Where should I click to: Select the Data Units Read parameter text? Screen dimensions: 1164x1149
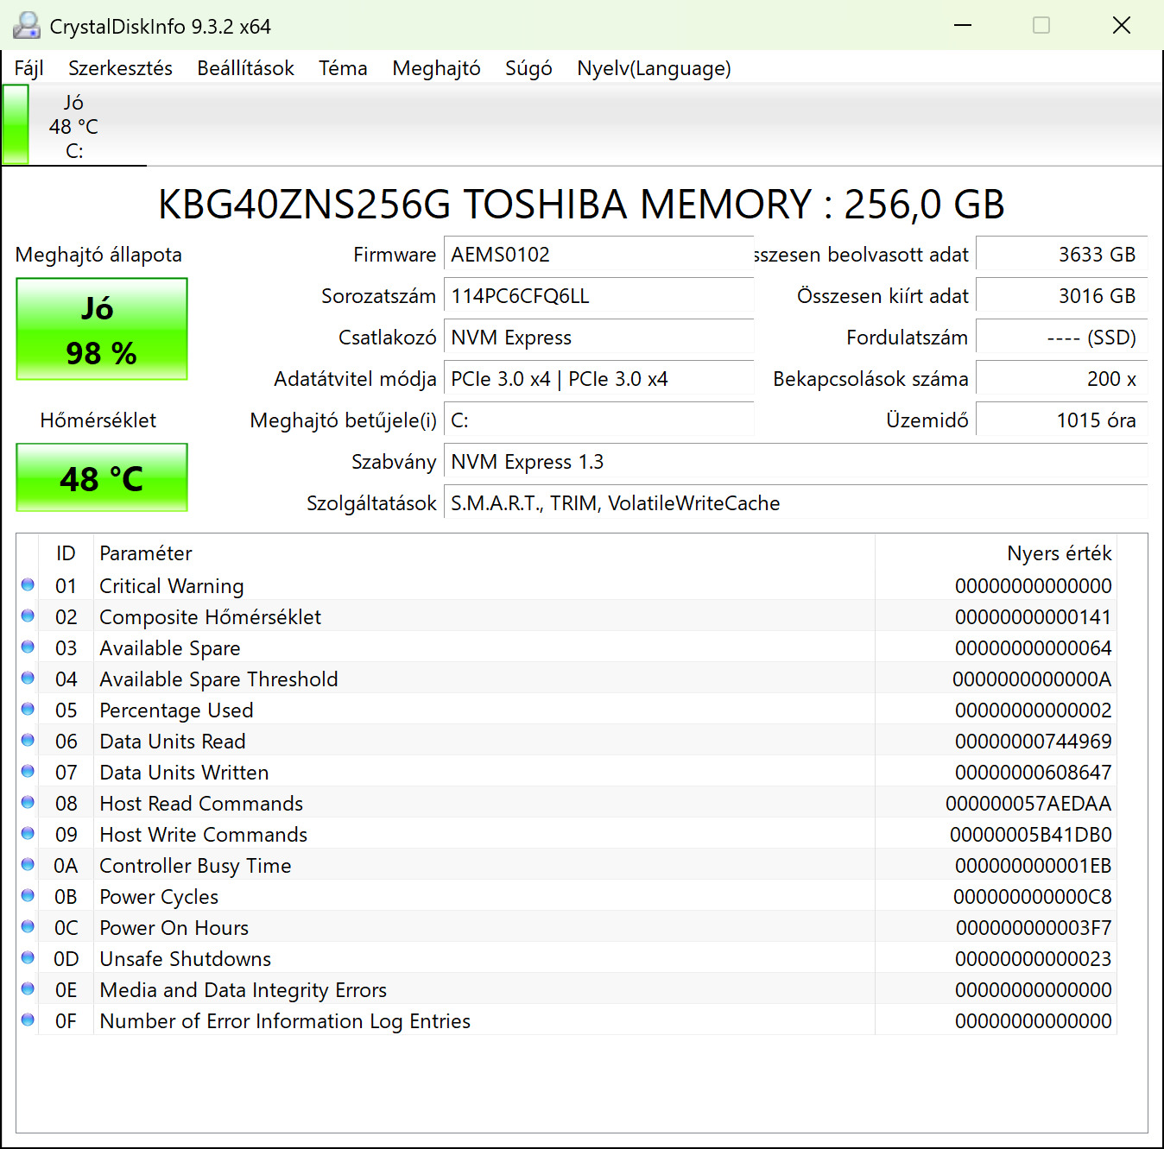tap(173, 742)
